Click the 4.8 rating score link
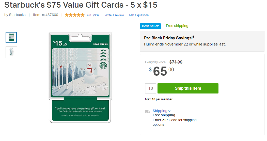This screenshot has width=267, height=141. coord(89,15)
